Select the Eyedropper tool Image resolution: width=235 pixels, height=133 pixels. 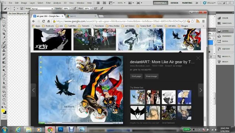(x=4, y=38)
